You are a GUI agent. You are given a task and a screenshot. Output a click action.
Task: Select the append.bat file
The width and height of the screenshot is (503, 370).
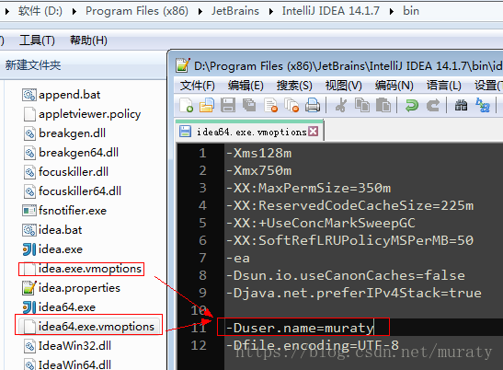(62, 95)
